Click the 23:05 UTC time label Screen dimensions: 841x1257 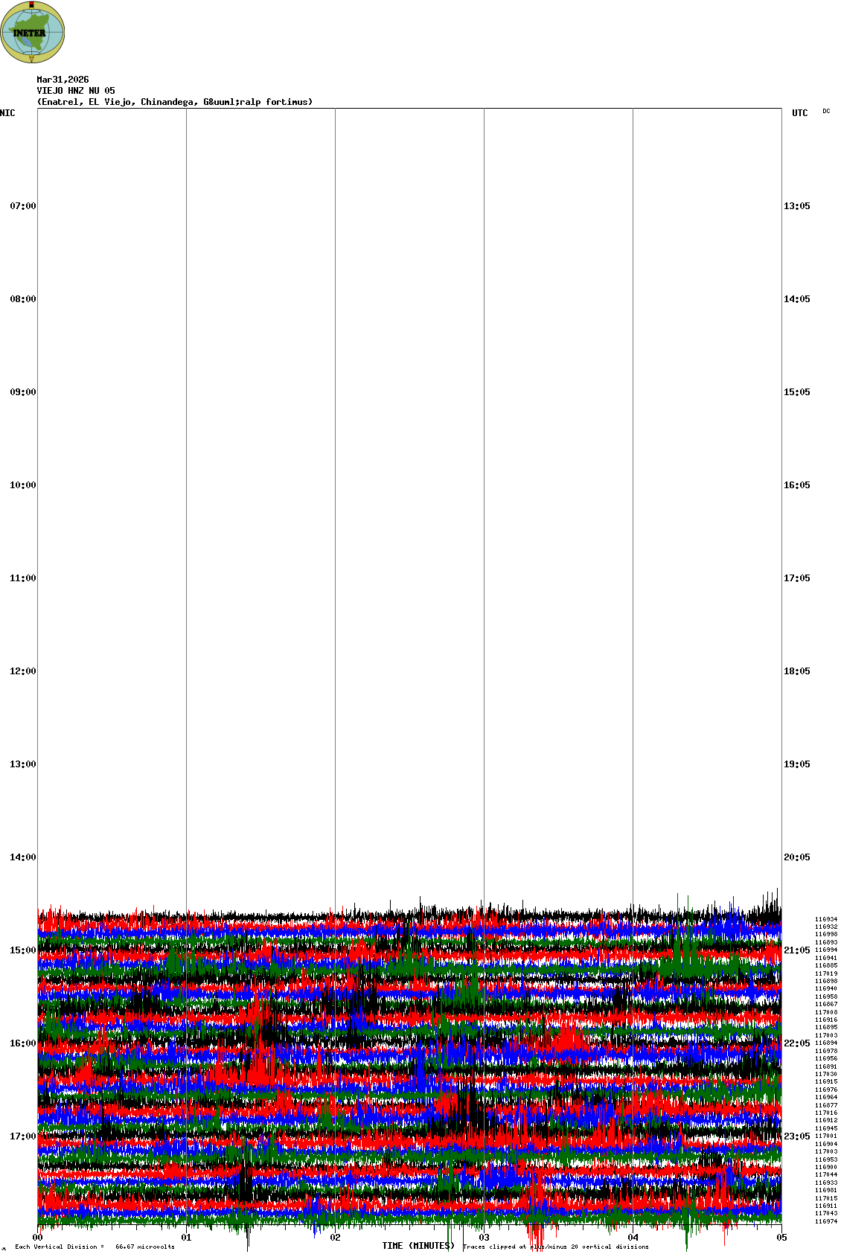(x=796, y=1136)
